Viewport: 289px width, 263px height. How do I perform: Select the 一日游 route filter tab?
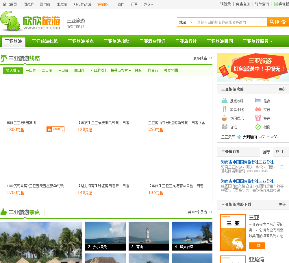click(x=31, y=70)
